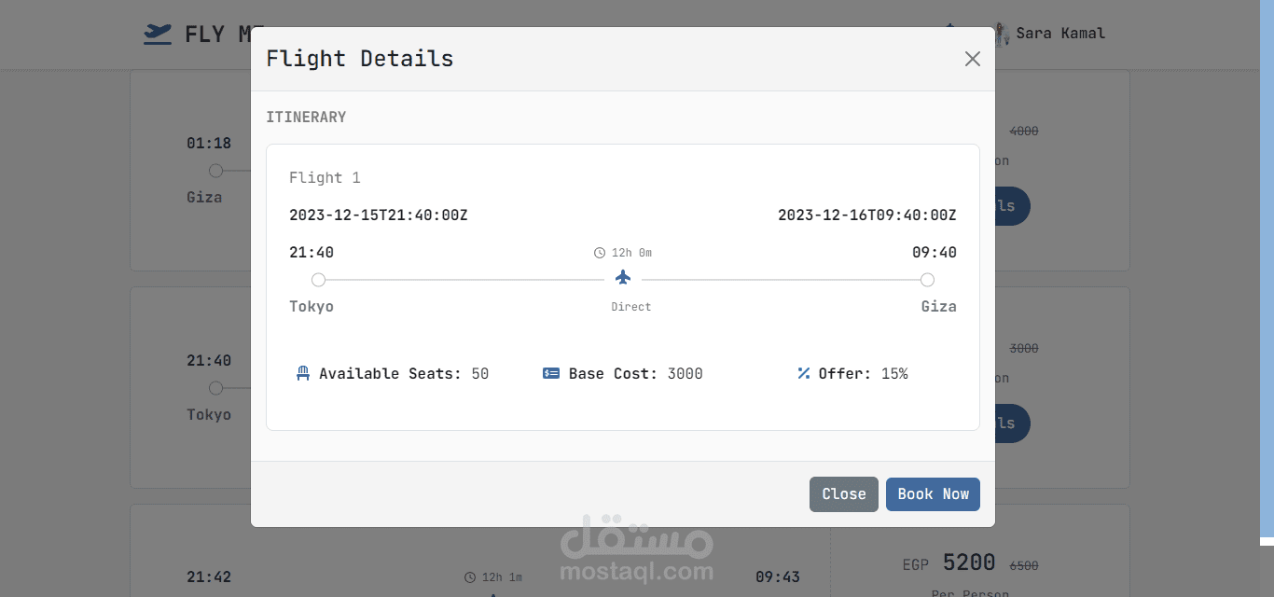The height and width of the screenshot is (597, 1274).
Task: Select the Flight 1 itinerary card
Action: point(623,287)
